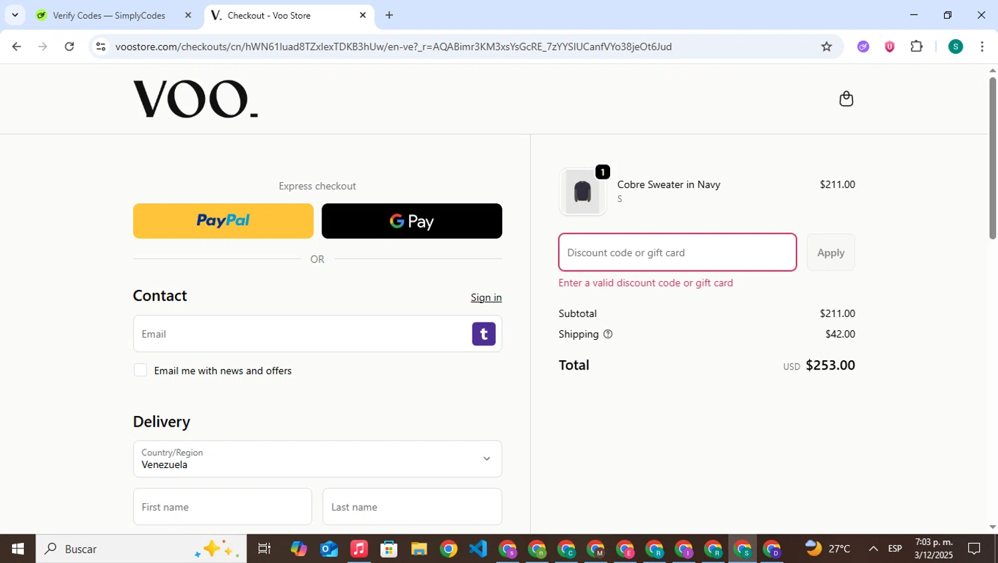Reload the checkout page
Screen dimensions: 998x563
pyautogui.click(x=69, y=47)
